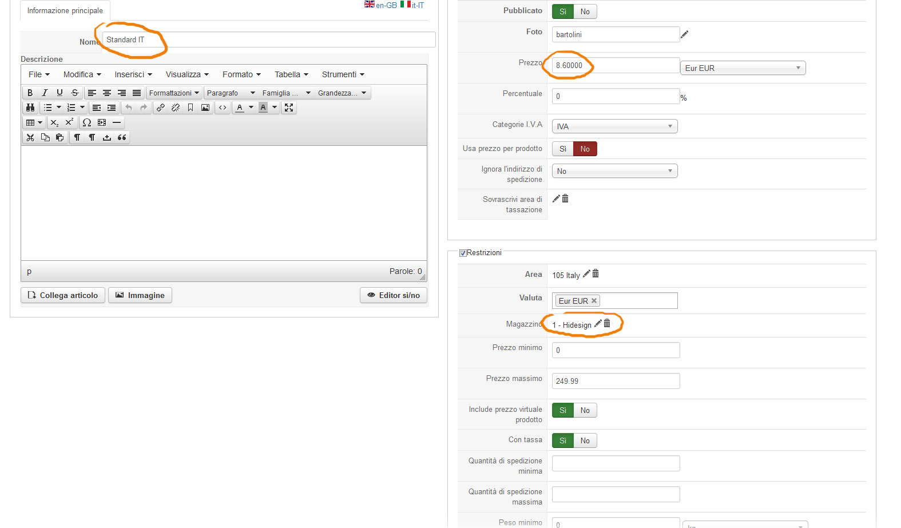Apply subscript formatting

click(x=54, y=122)
